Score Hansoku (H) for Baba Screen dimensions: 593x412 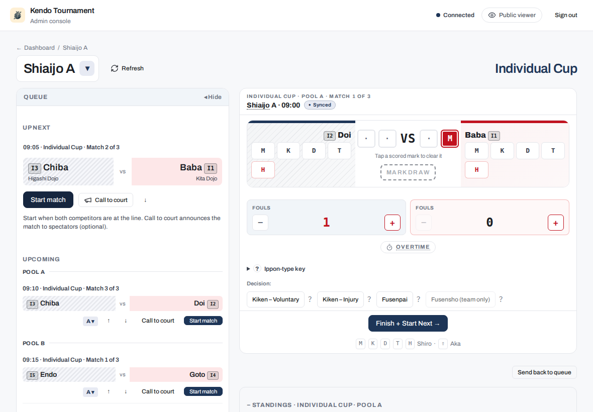(476, 170)
